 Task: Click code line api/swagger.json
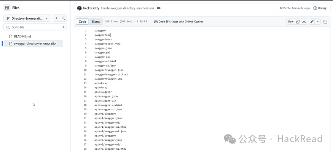coord(106,96)
